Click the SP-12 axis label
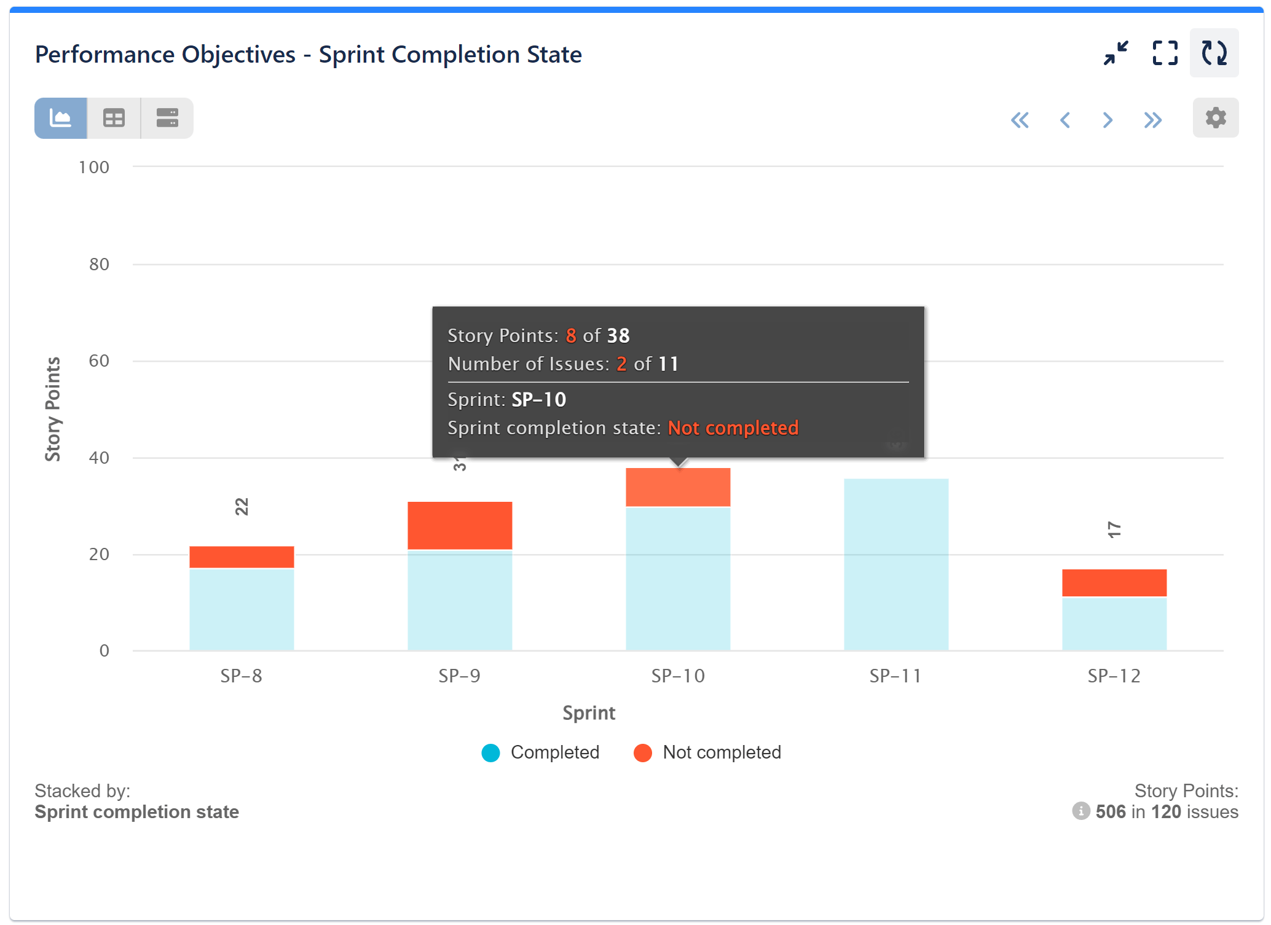This screenshot has width=1271, height=925. tap(1114, 676)
